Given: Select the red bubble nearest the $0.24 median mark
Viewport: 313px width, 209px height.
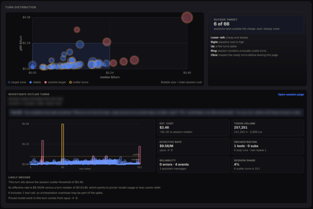Looking at the screenshot, I should click(x=107, y=42).
